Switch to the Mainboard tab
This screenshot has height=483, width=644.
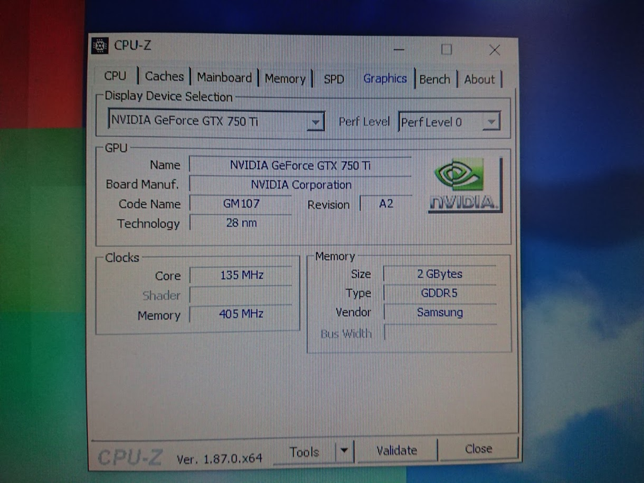[225, 77]
